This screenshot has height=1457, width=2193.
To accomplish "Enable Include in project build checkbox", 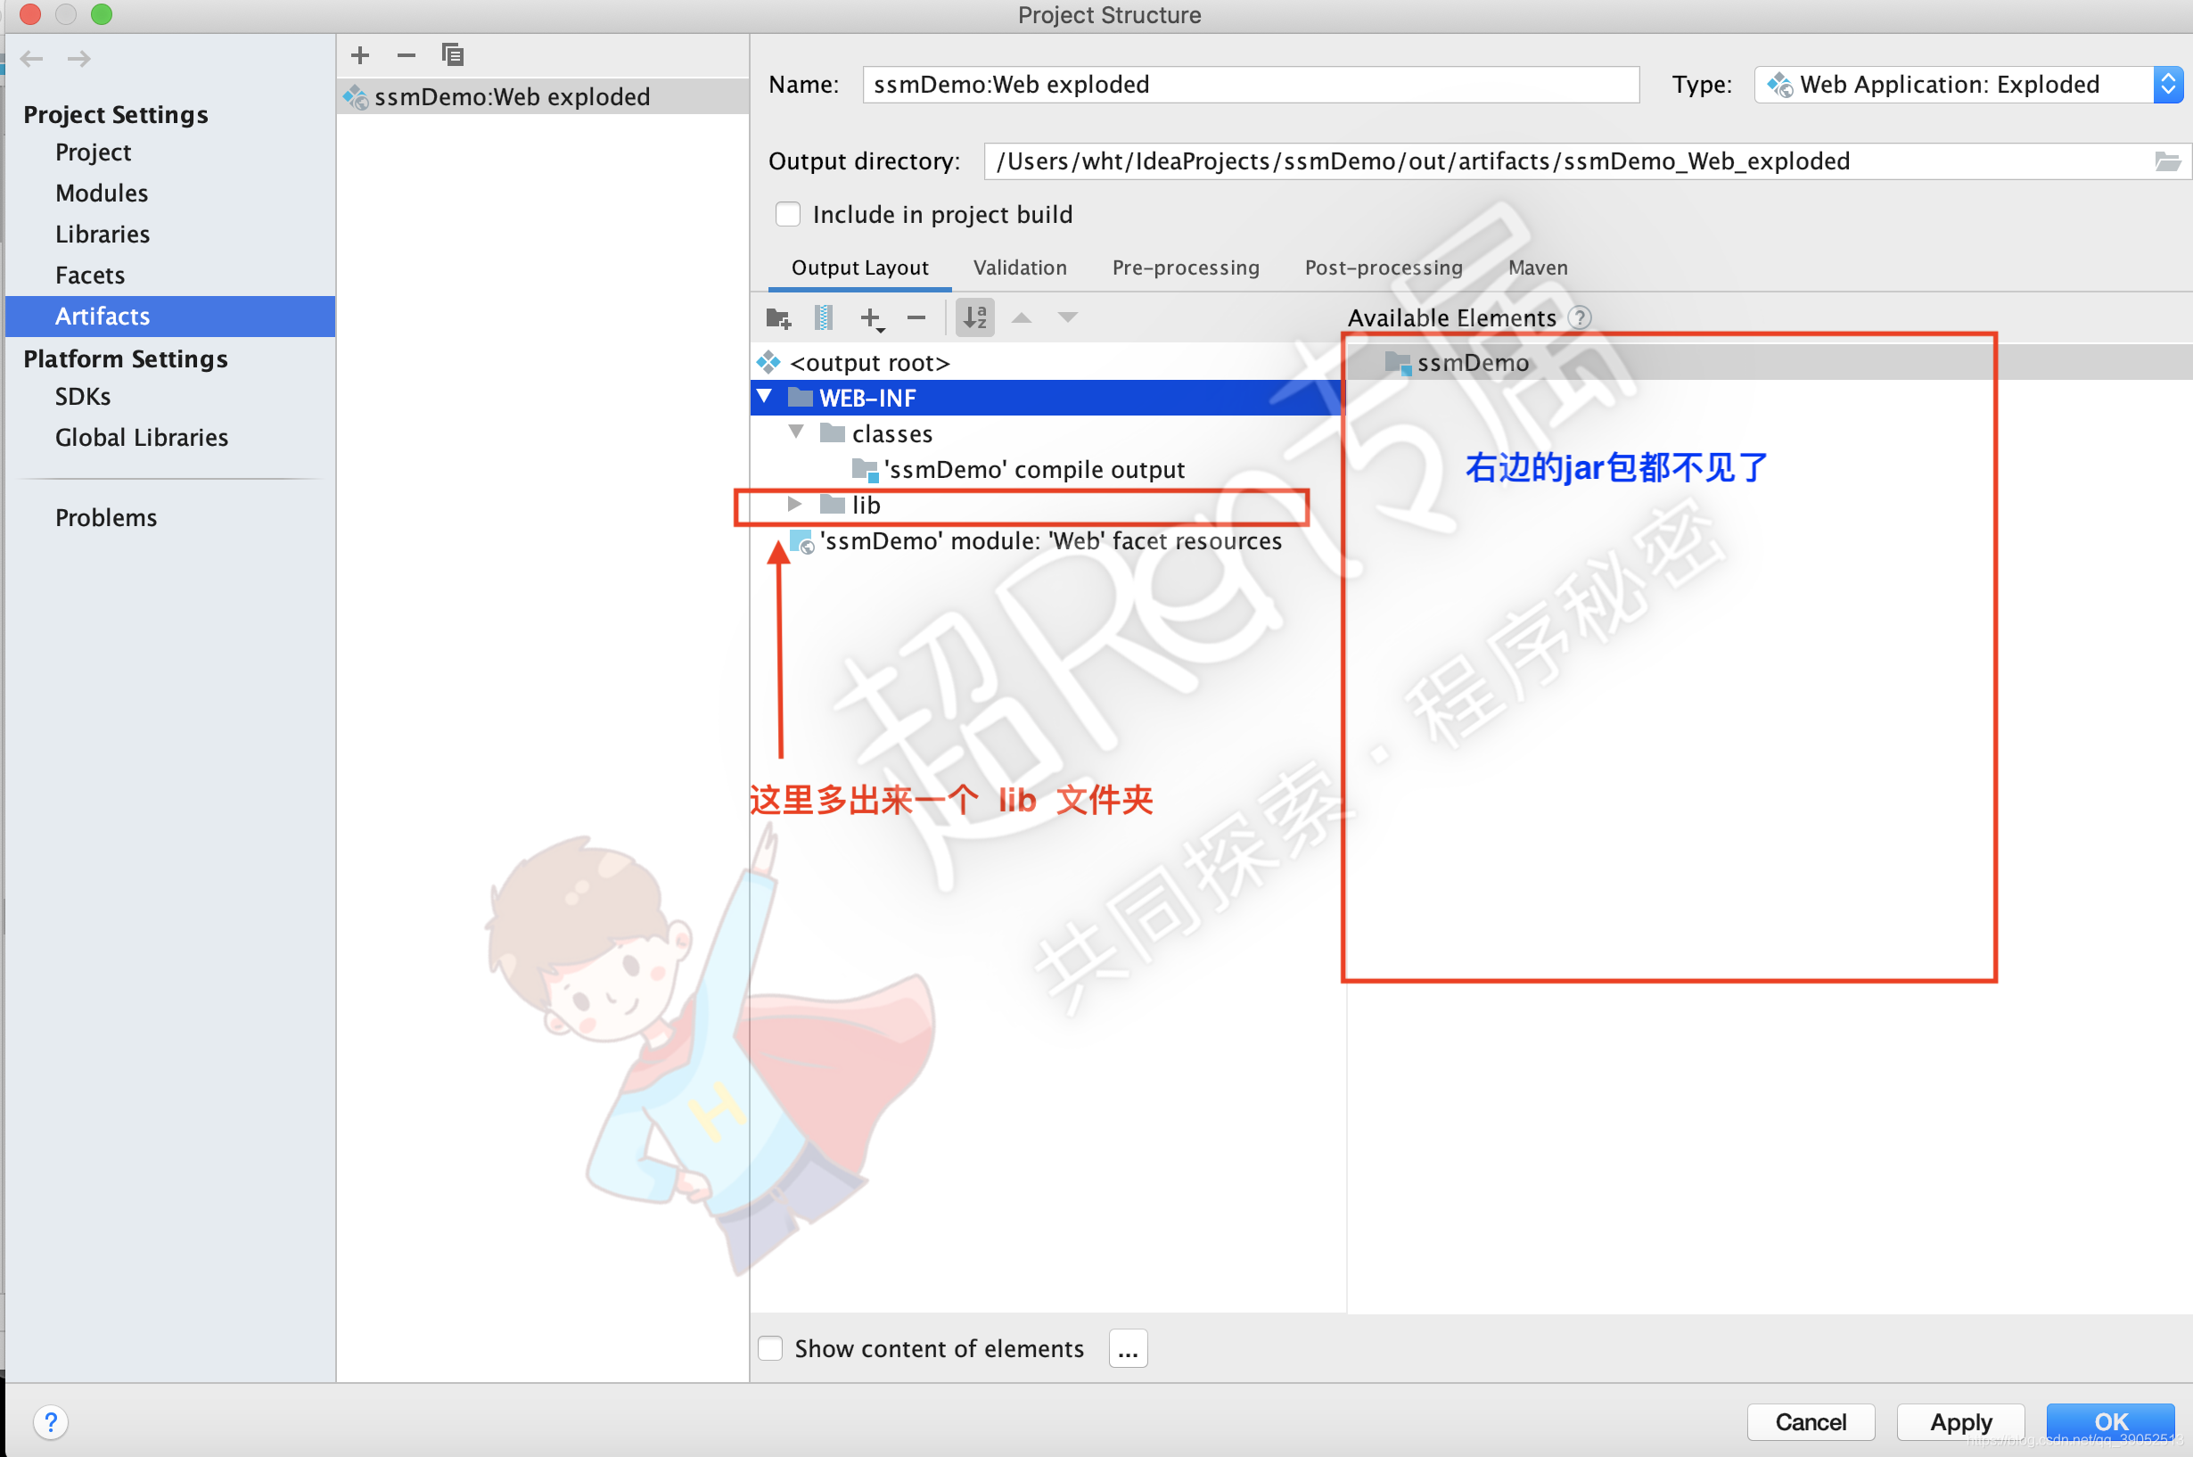I will [x=788, y=215].
